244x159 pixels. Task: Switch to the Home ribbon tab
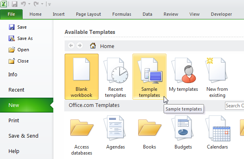(36, 14)
